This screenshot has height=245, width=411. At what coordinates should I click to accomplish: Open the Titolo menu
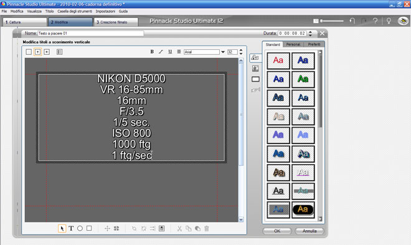click(x=49, y=11)
